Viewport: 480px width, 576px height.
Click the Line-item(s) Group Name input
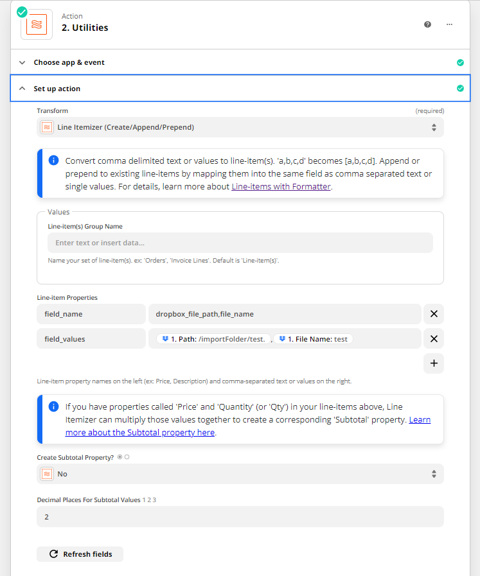[240, 243]
